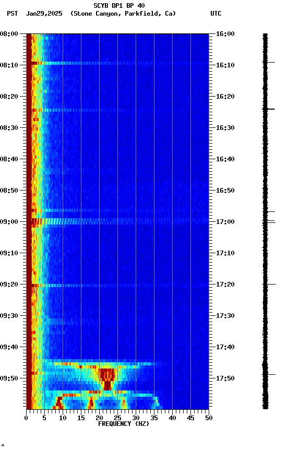The width and height of the screenshot is (288, 451).
Task: Click the 40 Hz frequency axis label
Action: (172, 418)
